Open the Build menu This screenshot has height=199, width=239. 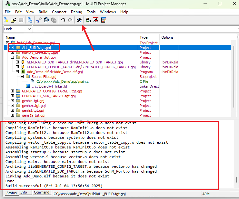click(x=43, y=12)
